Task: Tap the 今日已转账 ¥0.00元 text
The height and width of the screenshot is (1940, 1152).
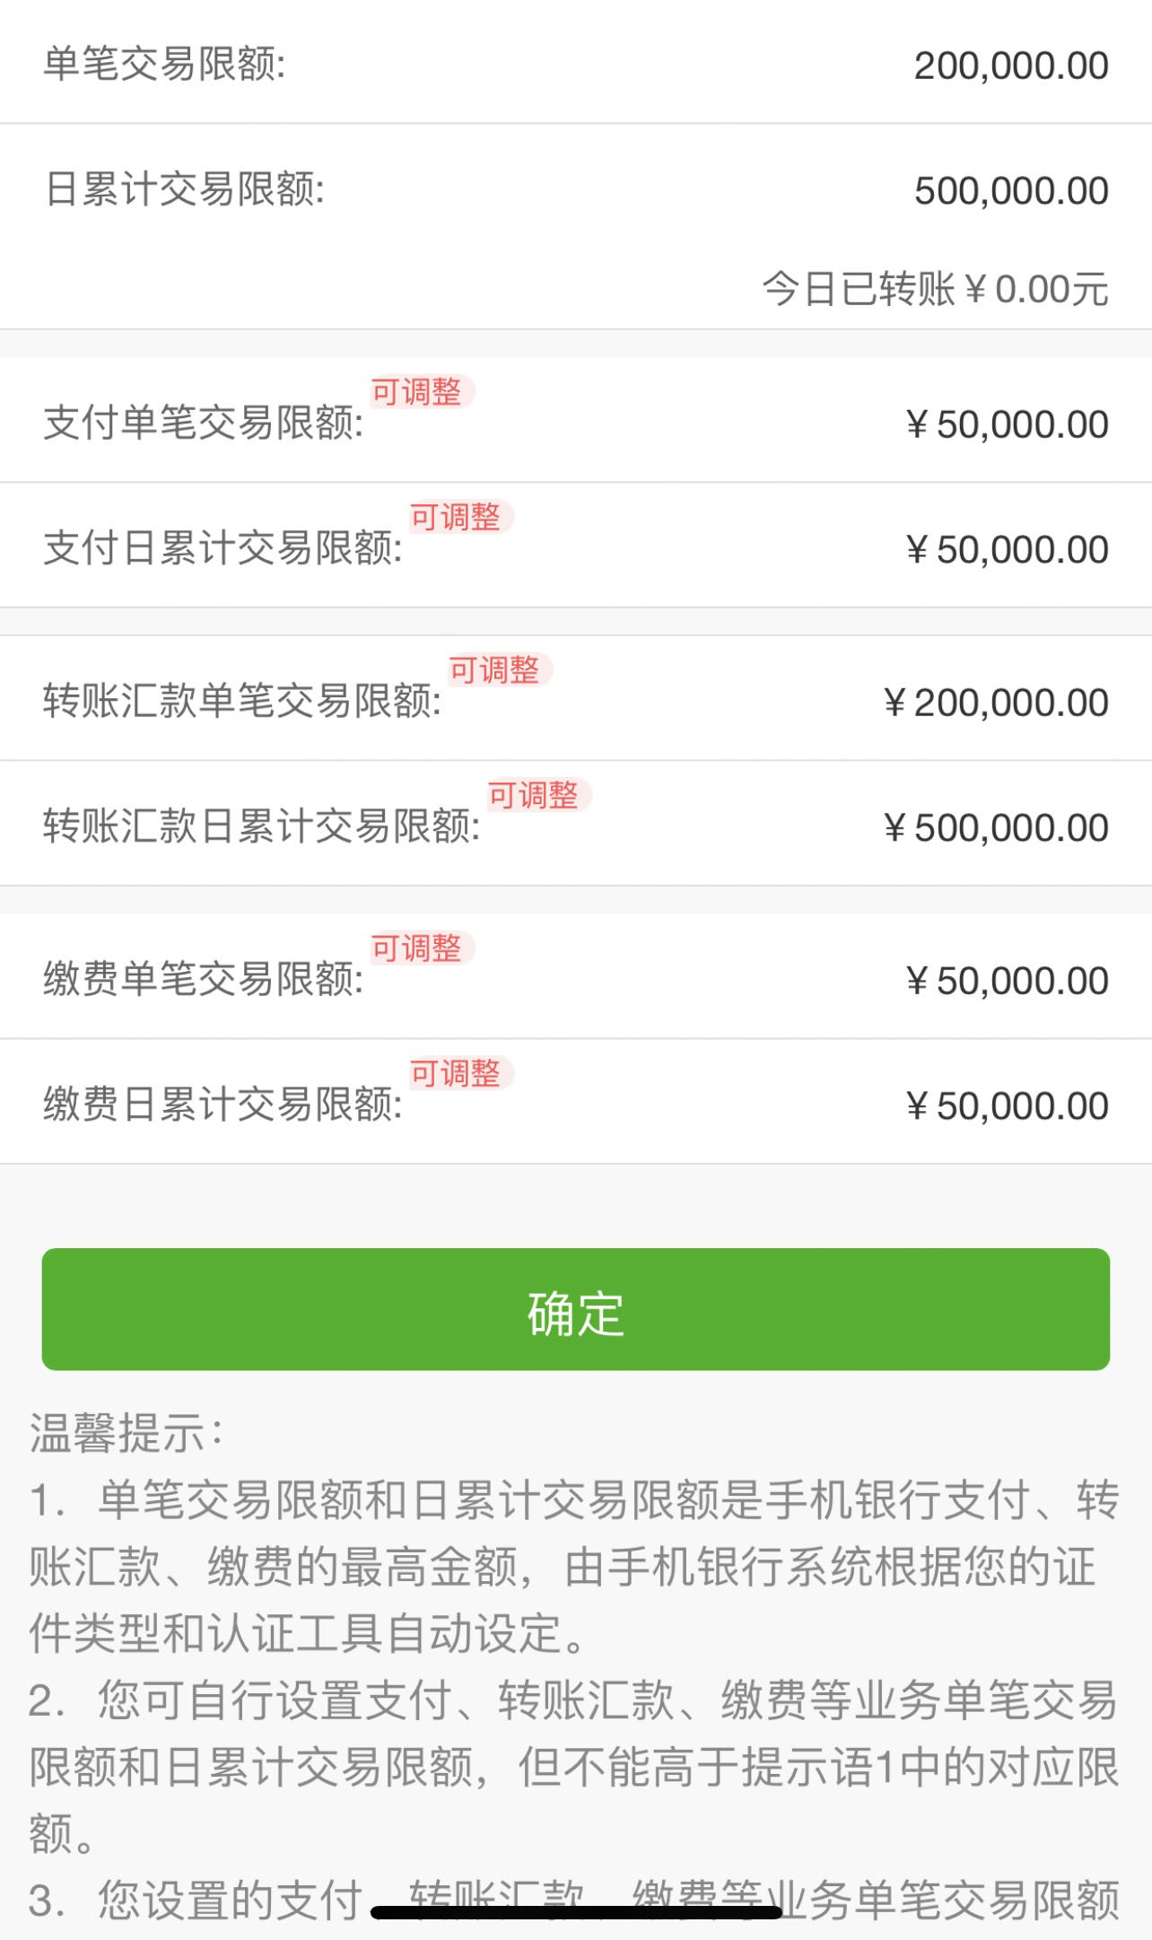Action: 936,290
